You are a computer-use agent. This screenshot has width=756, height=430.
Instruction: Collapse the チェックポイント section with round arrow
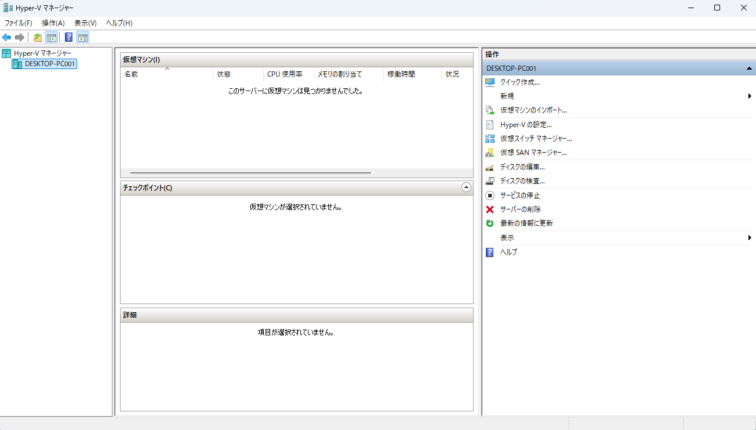(466, 187)
